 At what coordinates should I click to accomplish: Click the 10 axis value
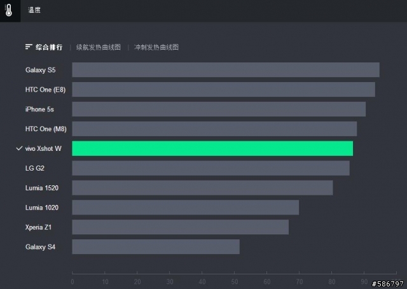coord(105,282)
